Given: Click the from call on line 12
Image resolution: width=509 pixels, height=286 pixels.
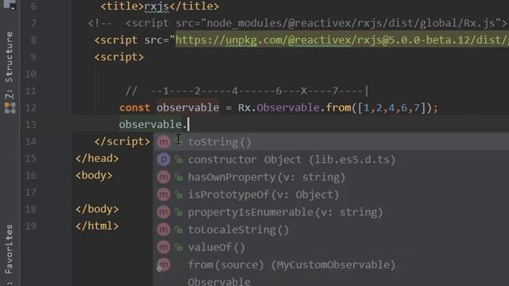Looking at the screenshot, I should 339,108.
